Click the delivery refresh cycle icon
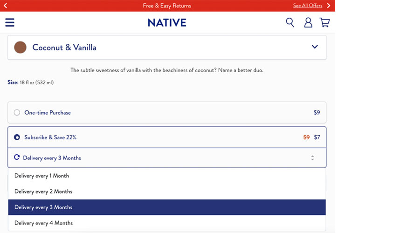Viewport: 400px width, 233px height. click(17, 158)
